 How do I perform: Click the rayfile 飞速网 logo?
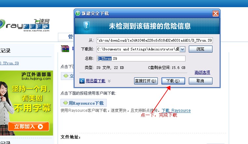(25, 25)
